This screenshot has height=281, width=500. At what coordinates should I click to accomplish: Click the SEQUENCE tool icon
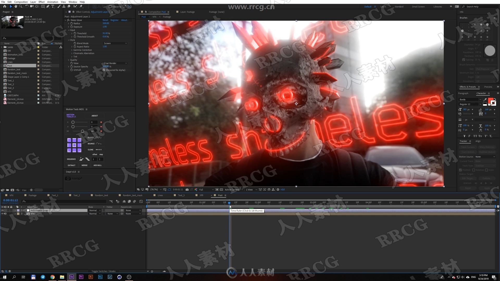click(81, 159)
